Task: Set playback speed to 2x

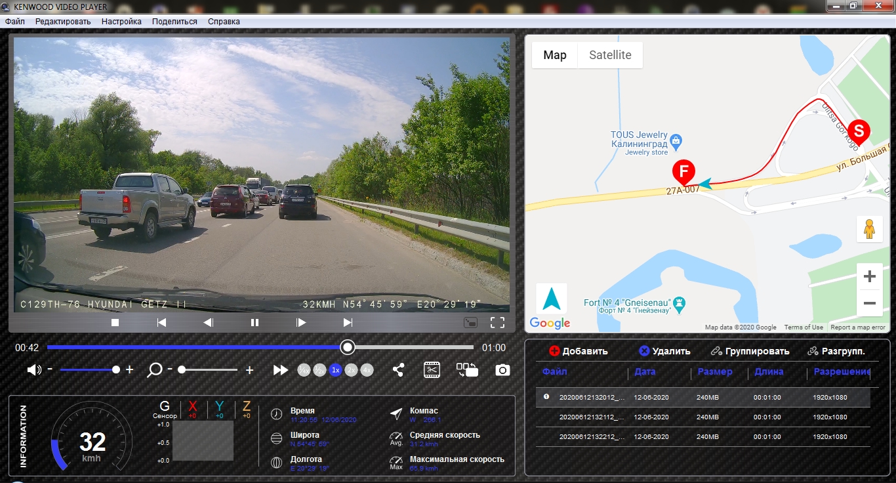Action: pyautogui.click(x=352, y=370)
